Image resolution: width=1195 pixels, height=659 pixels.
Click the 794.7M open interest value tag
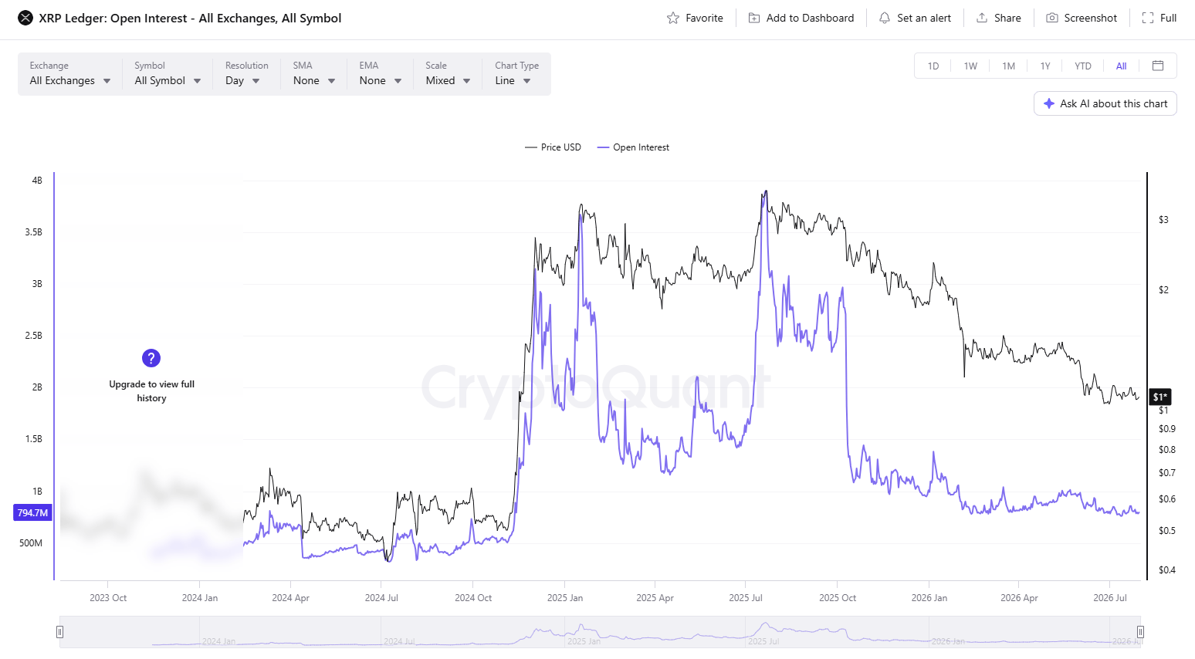32,512
